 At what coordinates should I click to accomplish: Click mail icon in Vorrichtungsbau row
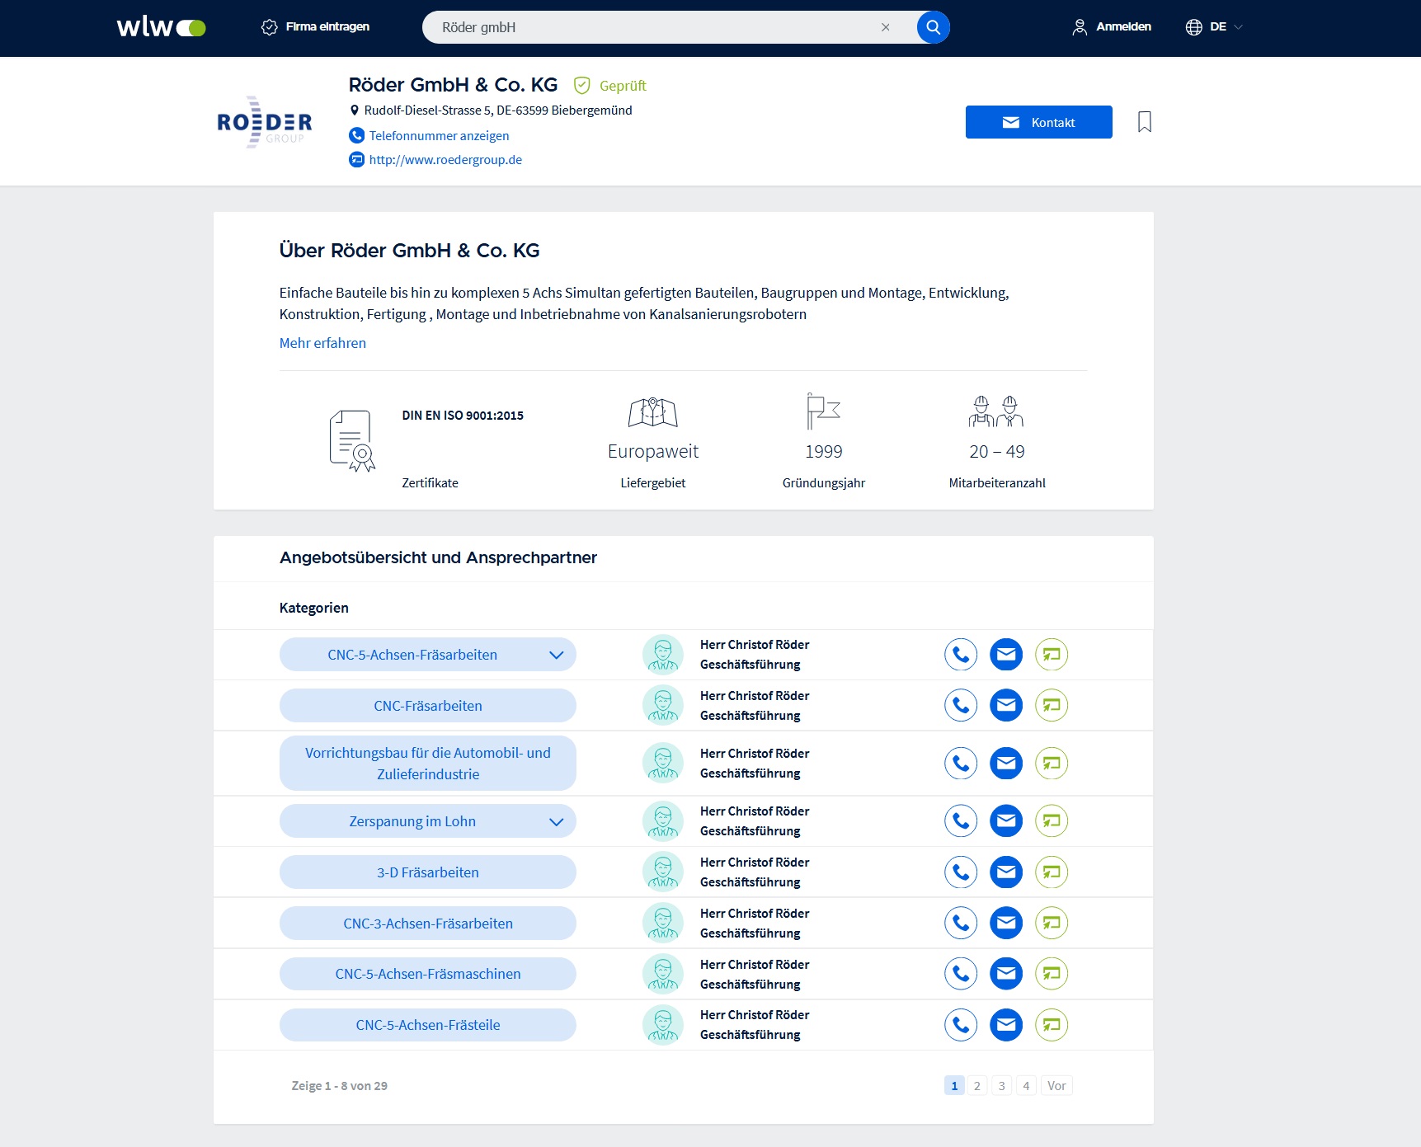tap(1006, 764)
